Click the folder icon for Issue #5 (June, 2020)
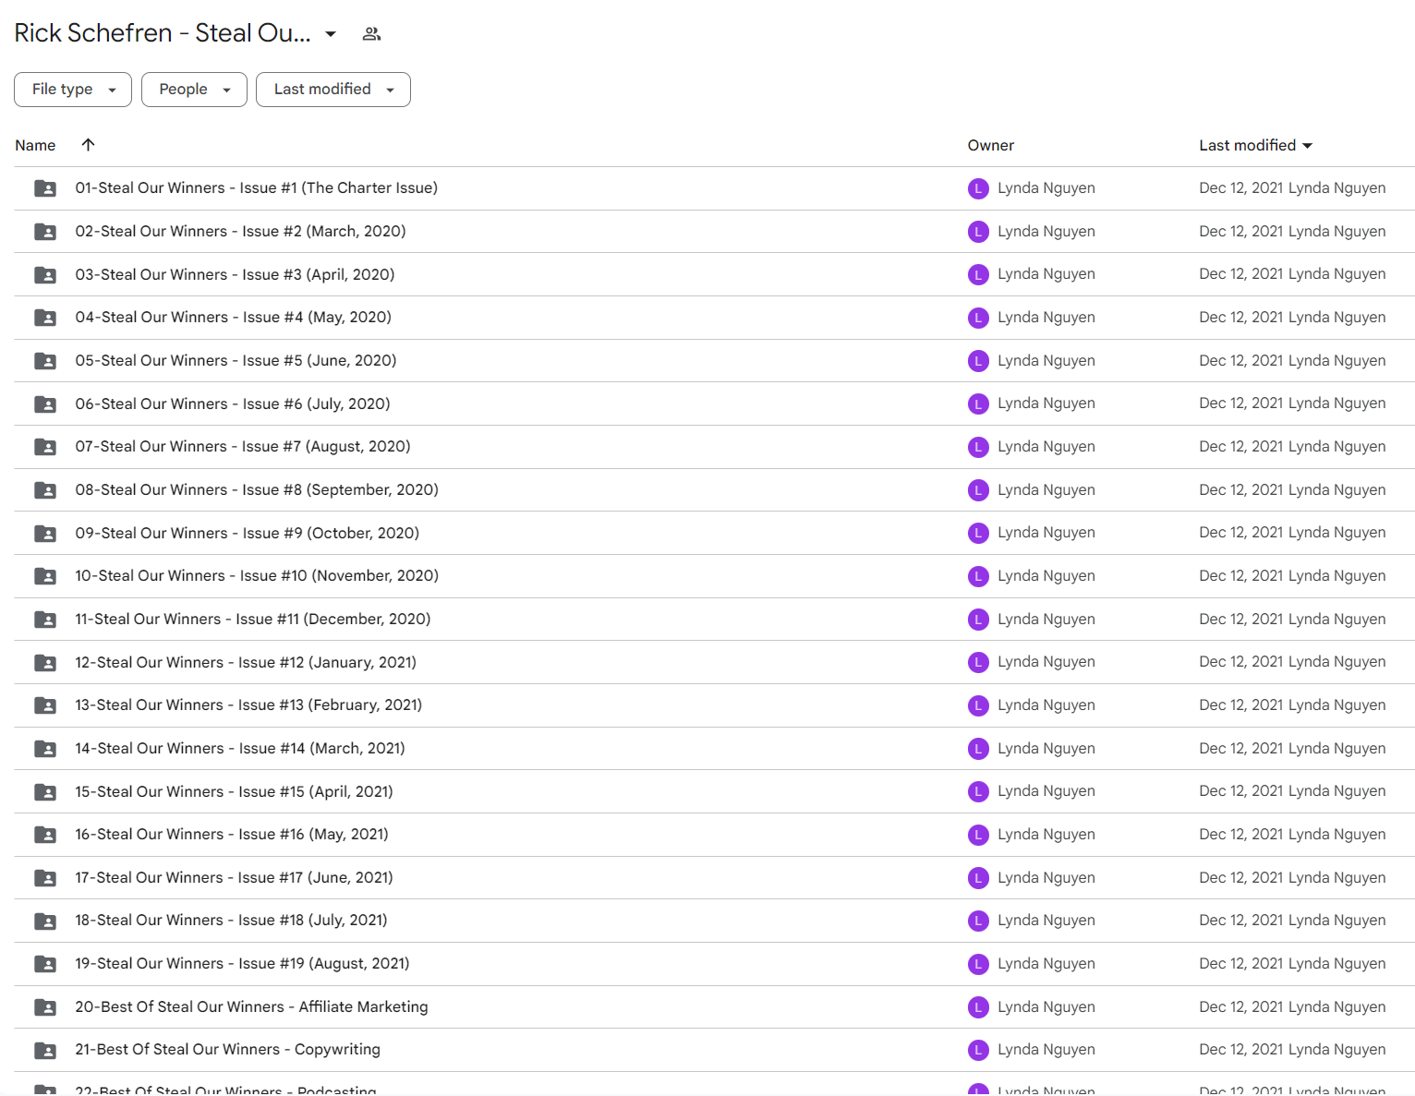Viewport: 1415px width, 1096px height. 45,361
